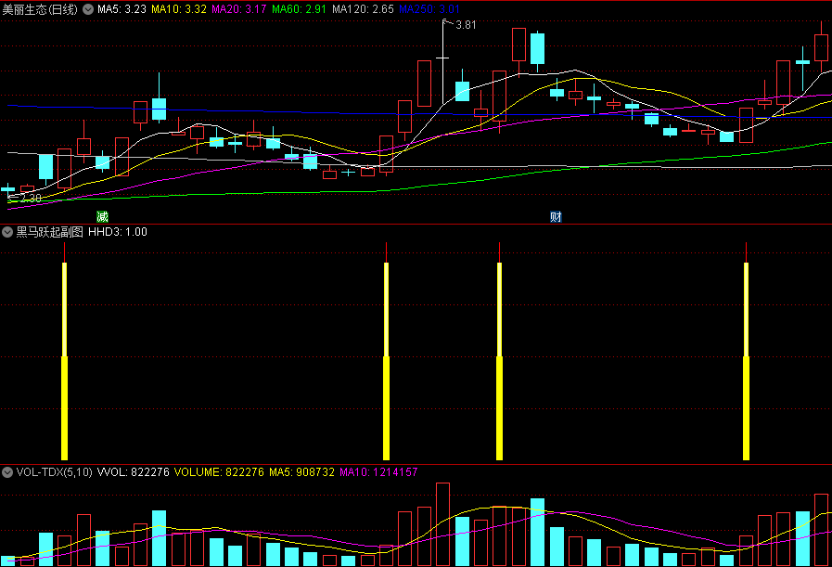Click the third yellow signal bar
The width and height of the screenshot is (832, 567).
499,361
